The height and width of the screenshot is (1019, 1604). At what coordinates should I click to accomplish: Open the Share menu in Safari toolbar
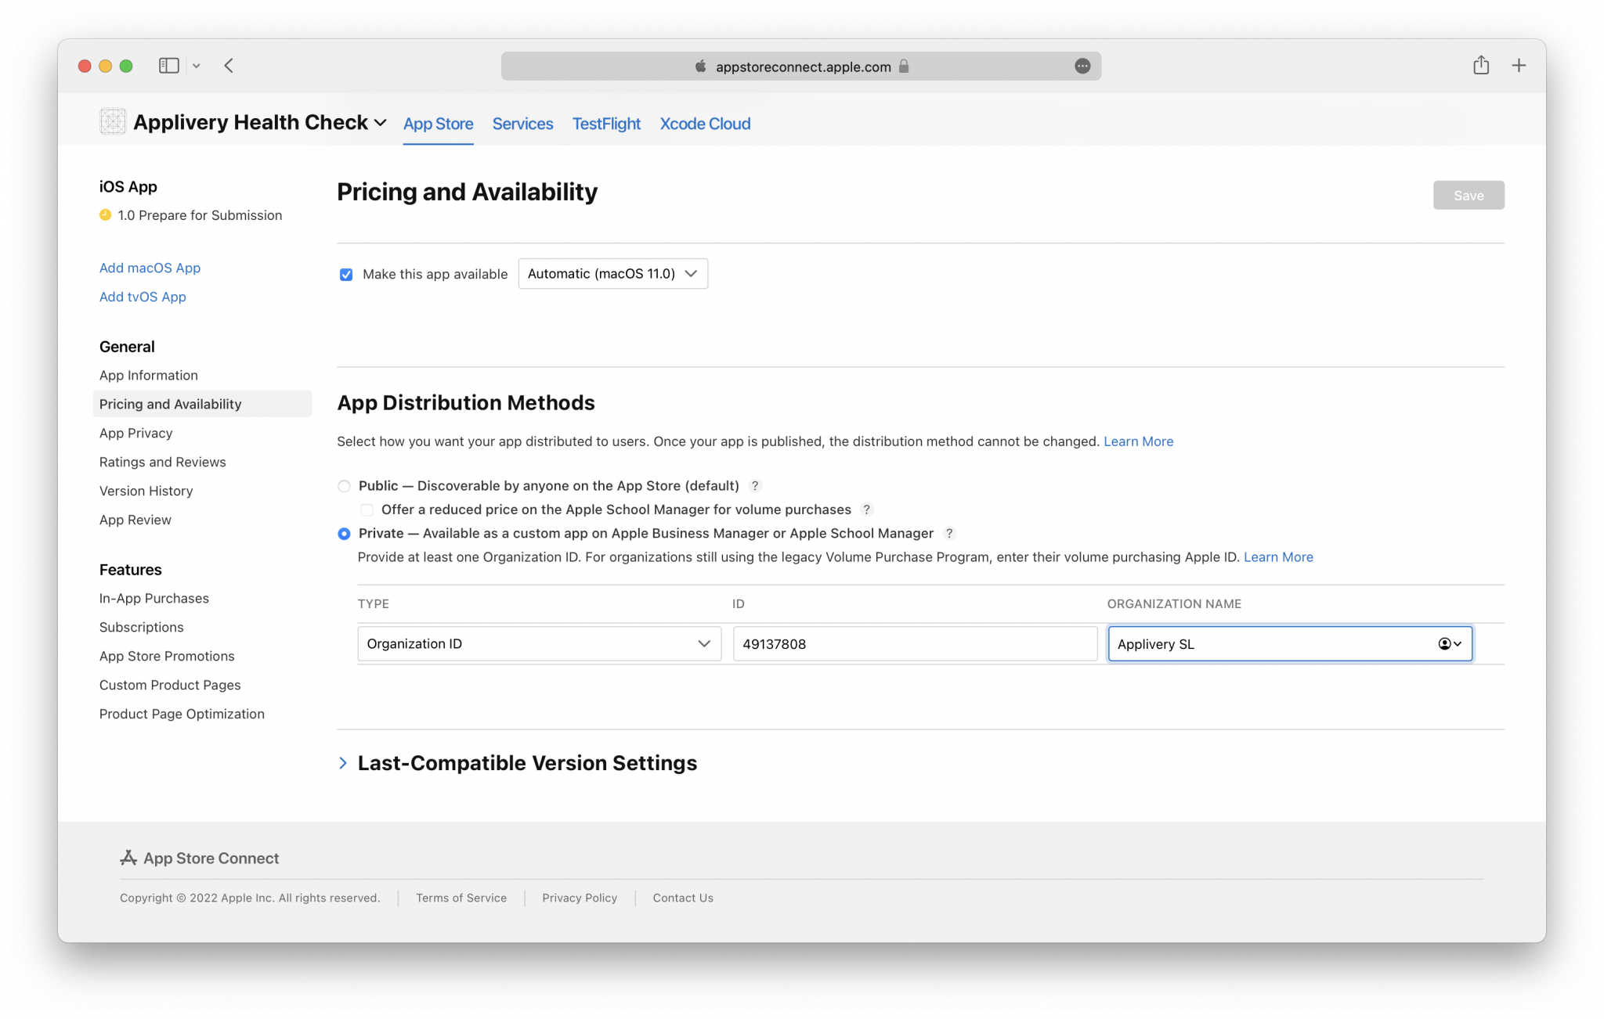click(x=1480, y=66)
